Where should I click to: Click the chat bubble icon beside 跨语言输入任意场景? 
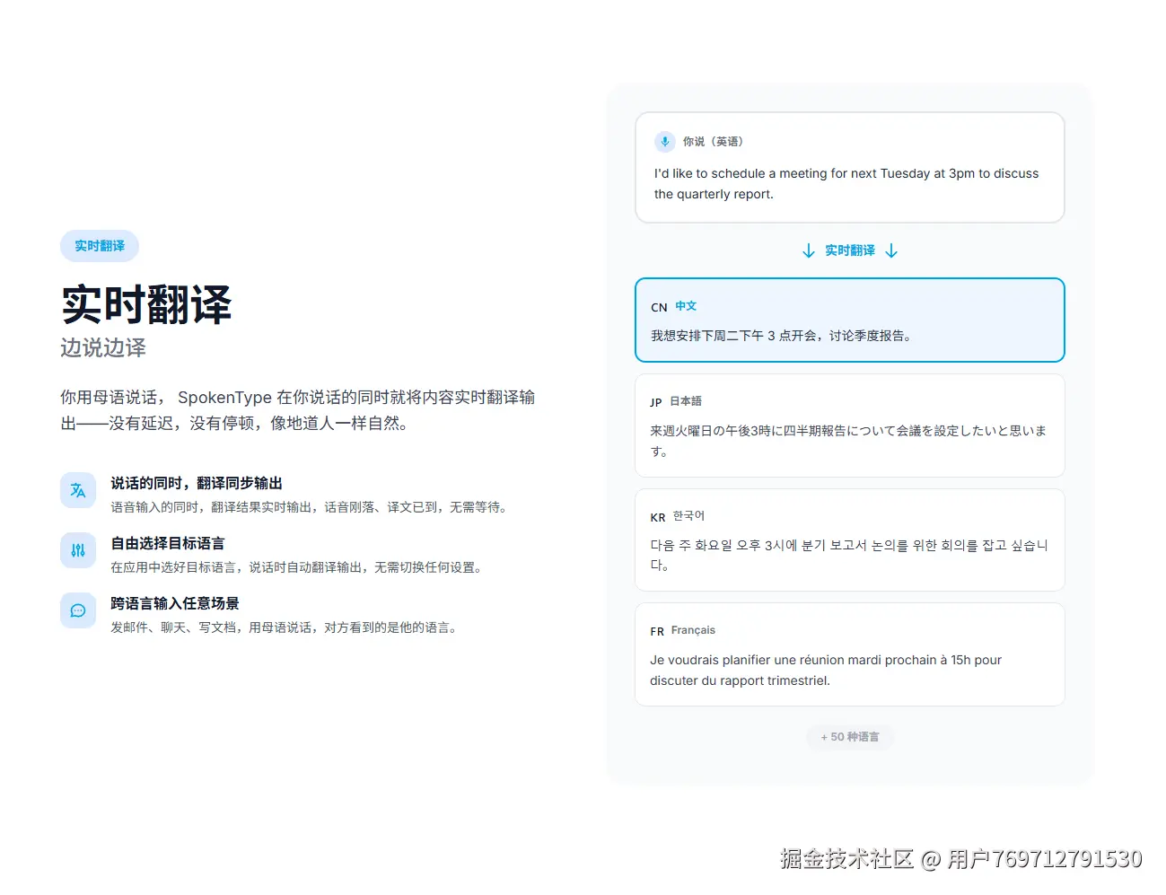[78, 610]
